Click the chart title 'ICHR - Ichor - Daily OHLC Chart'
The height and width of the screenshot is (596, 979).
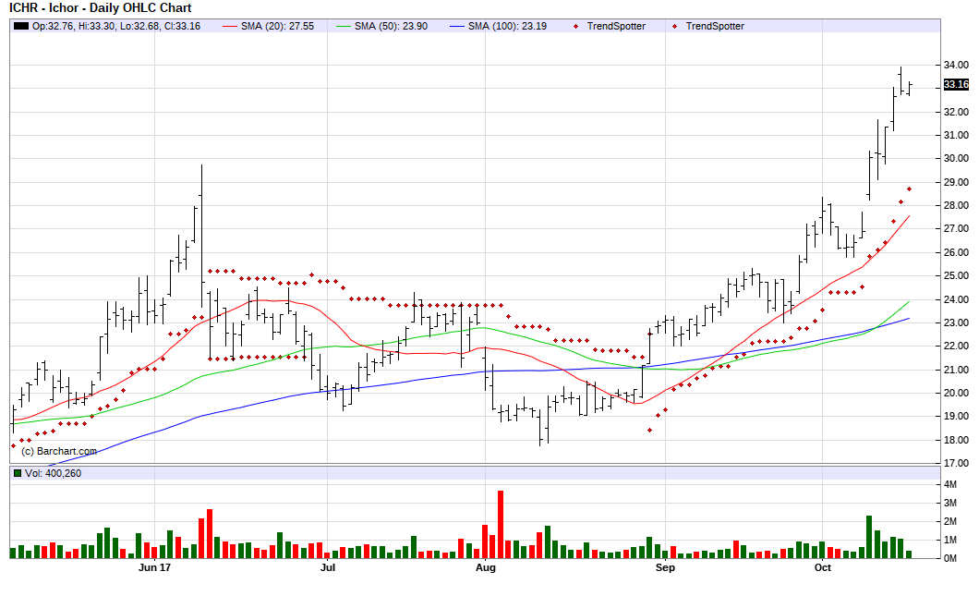100,8
